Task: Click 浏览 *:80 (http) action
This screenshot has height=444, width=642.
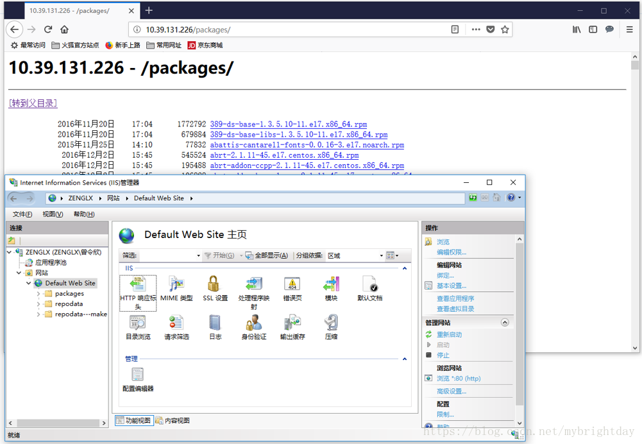Action: (458, 379)
